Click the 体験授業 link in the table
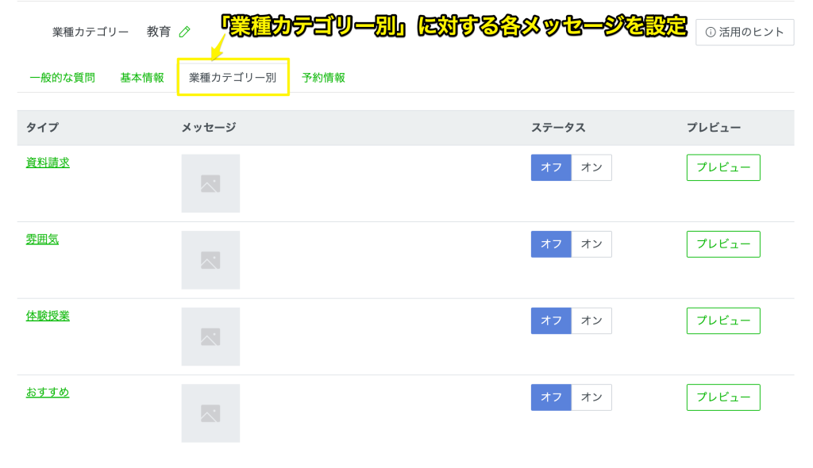Screen dimensions: 813x468 click(x=47, y=314)
